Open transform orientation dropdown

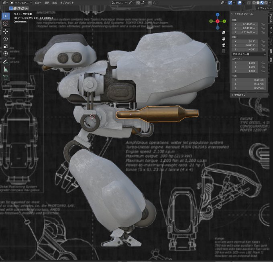119,3
